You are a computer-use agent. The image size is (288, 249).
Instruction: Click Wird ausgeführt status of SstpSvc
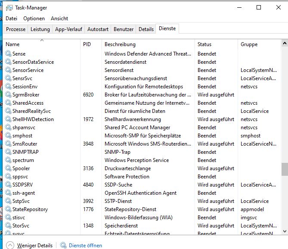point(216,201)
